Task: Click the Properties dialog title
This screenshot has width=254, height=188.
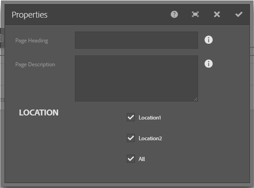Action: [x=29, y=15]
